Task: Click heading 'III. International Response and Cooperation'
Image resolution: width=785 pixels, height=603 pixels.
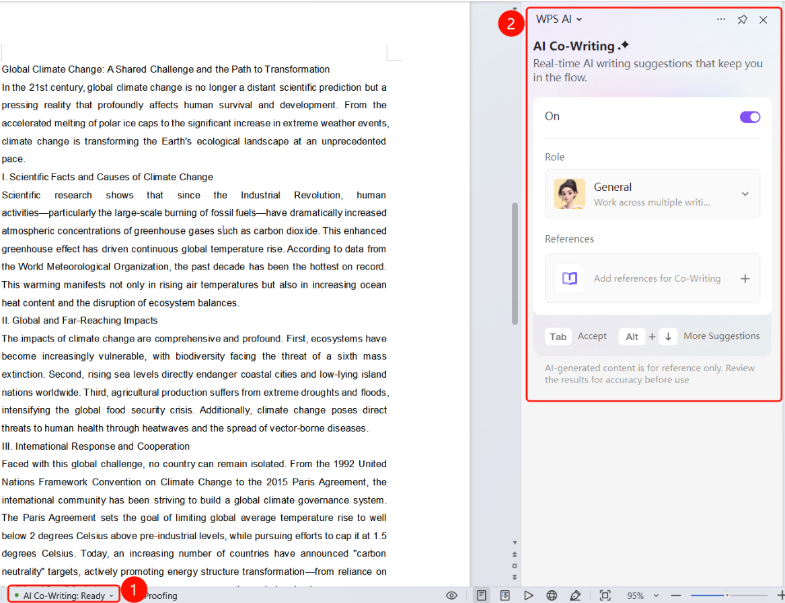Action: pos(96,446)
